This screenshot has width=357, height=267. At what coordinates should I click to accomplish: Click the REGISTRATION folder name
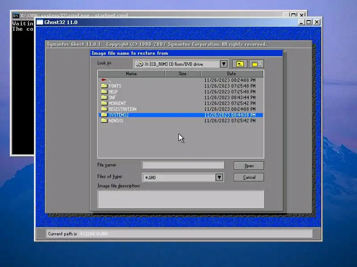click(x=122, y=109)
